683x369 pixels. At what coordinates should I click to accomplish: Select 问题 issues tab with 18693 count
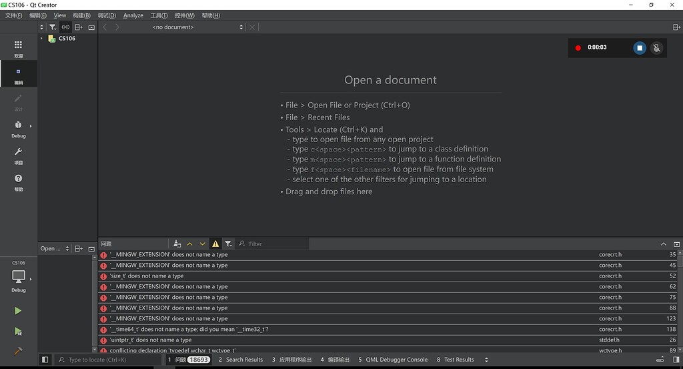pyautogui.click(x=189, y=360)
